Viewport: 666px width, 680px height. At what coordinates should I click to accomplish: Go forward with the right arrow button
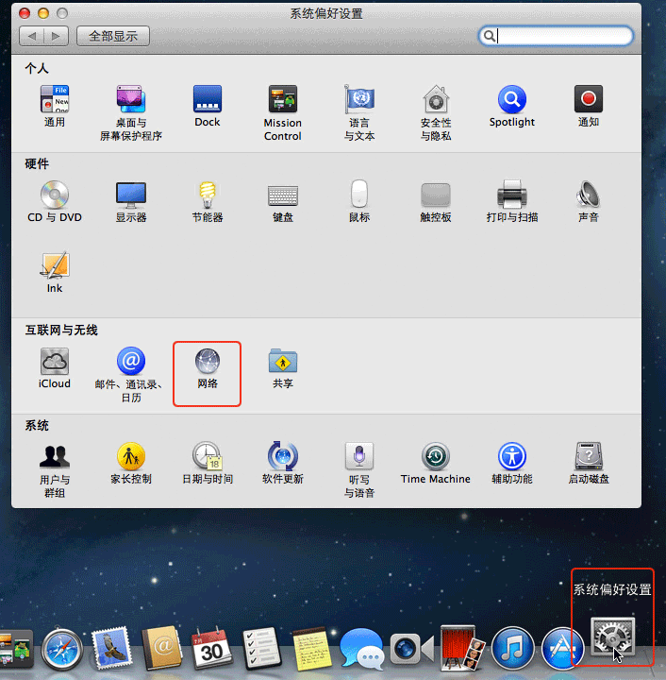coord(57,36)
